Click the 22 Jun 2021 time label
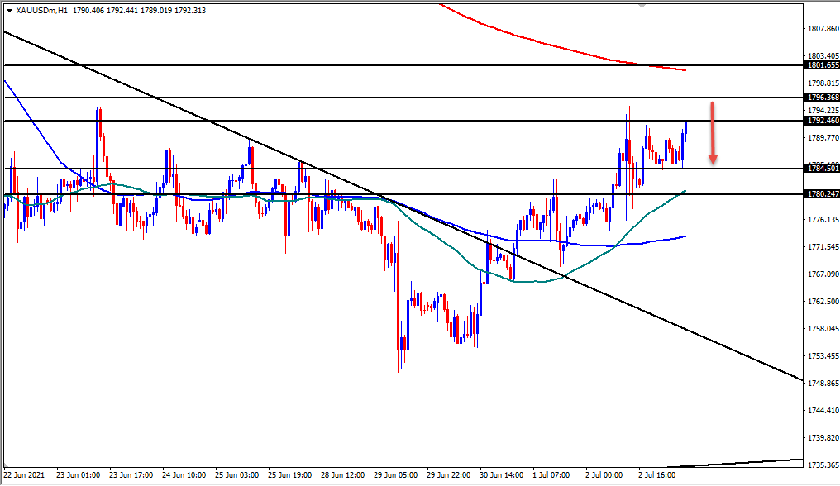 click(x=24, y=474)
